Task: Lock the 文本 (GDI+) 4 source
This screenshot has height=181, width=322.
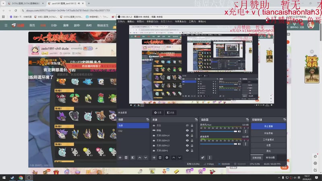Action: (x=192, y=136)
